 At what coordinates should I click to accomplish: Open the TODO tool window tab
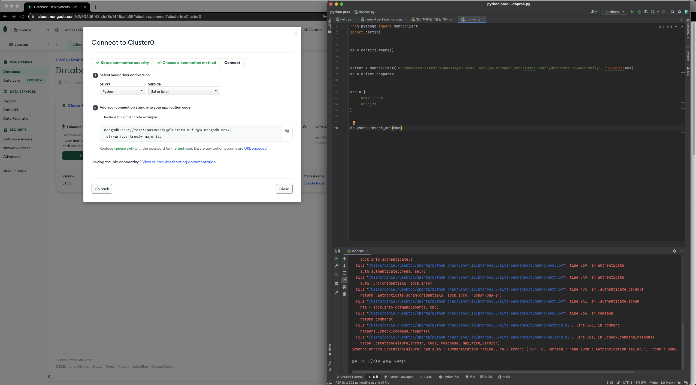pos(426,377)
